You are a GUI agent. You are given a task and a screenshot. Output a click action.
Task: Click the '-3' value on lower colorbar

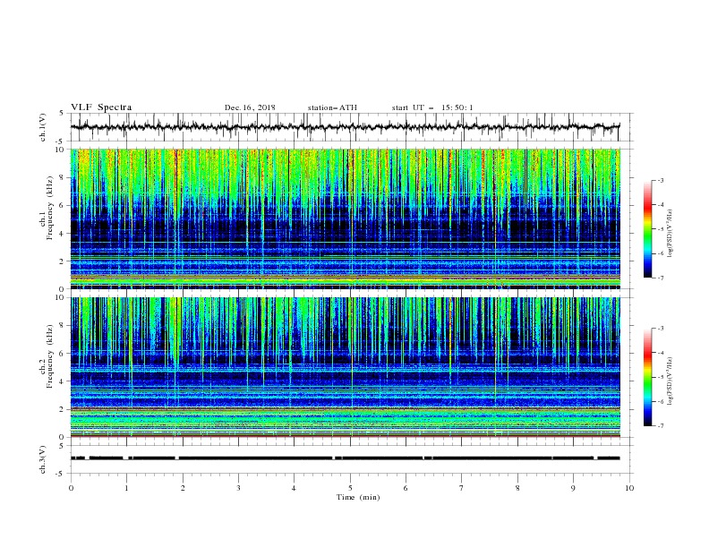660,329
